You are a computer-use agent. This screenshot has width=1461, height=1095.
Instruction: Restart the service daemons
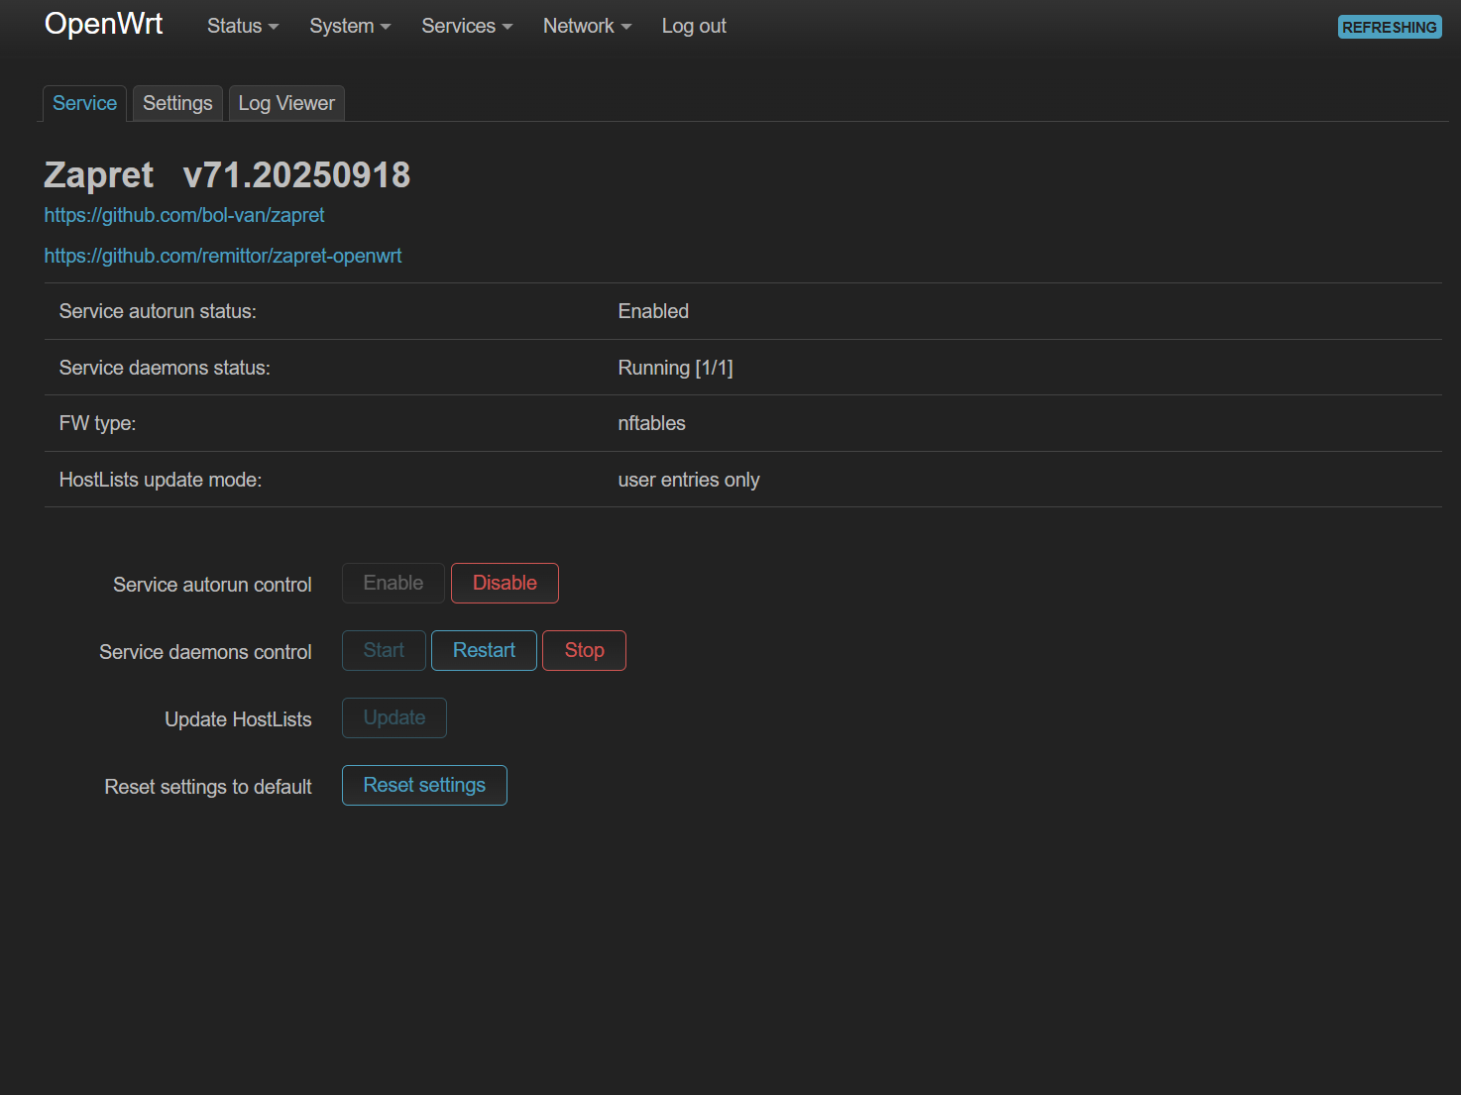click(484, 650)
